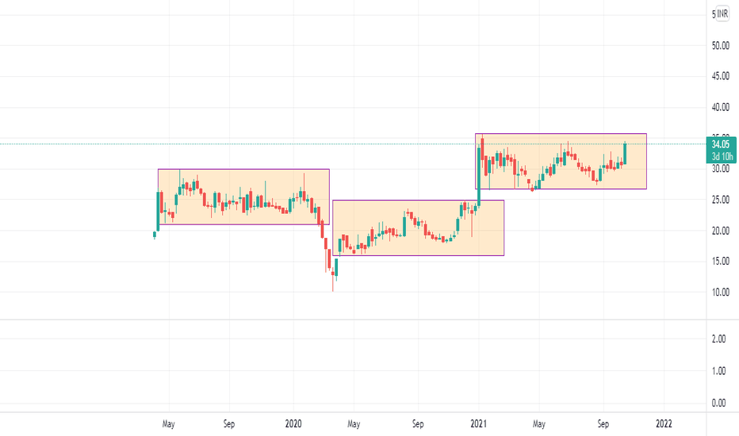
Task: Click the 2021 label on time axis
Action: [478, 424]
